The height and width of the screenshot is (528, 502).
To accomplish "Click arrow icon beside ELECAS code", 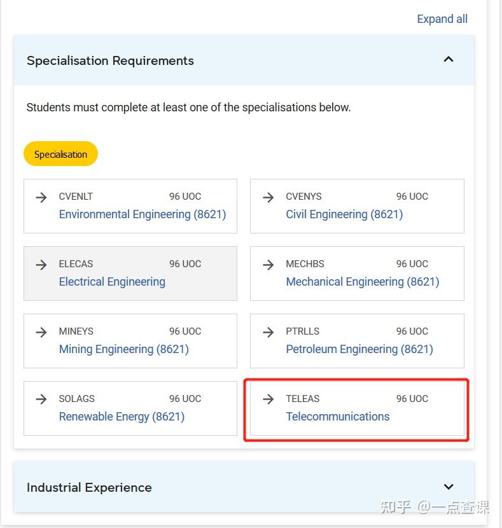I will click(41, 265).
